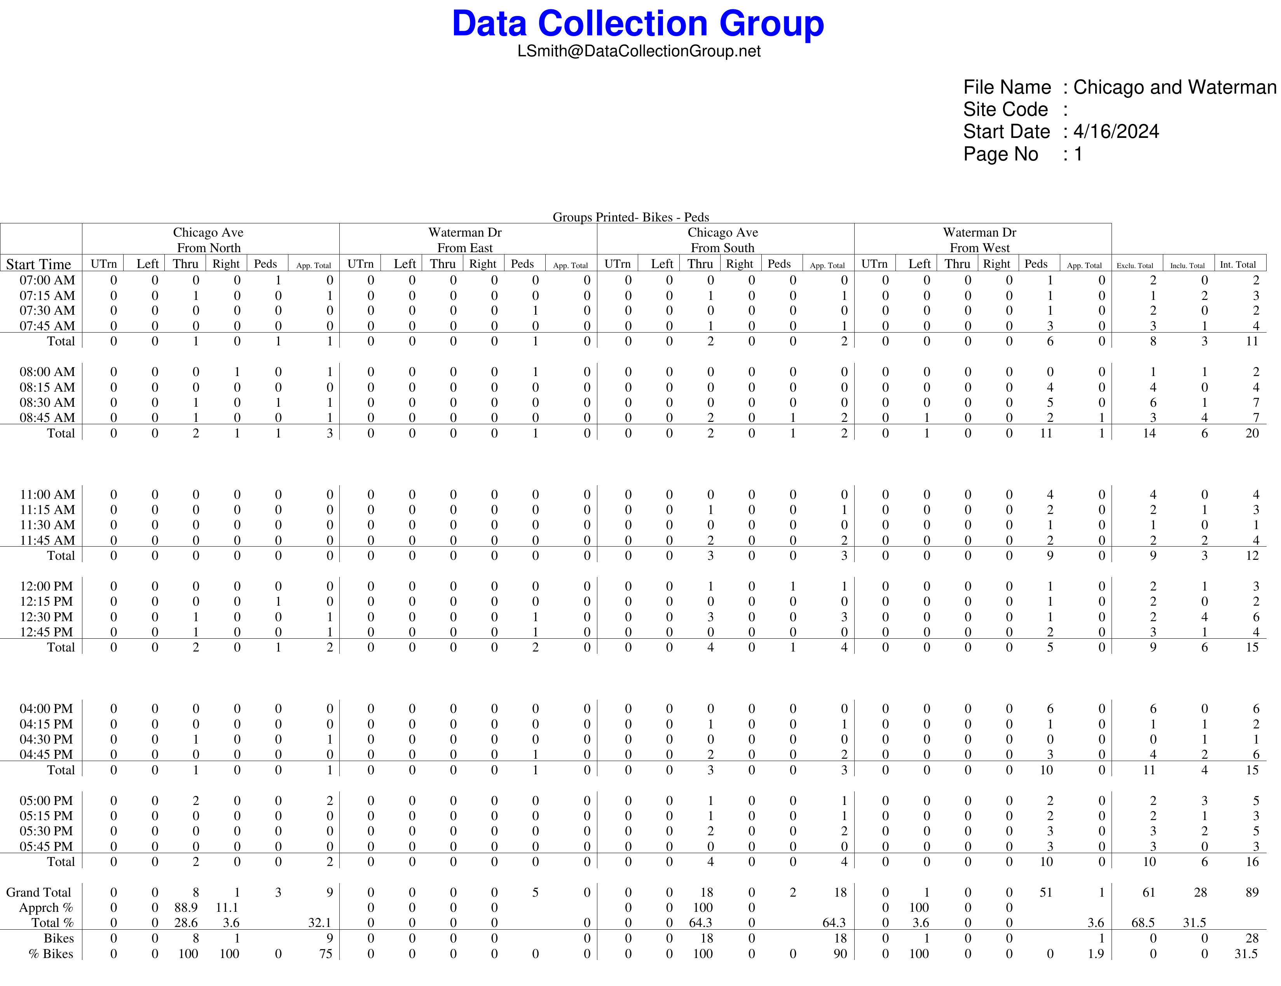Click the "Apprch %" row label
The image size is (1281, 986).
[x=46, y=908]
